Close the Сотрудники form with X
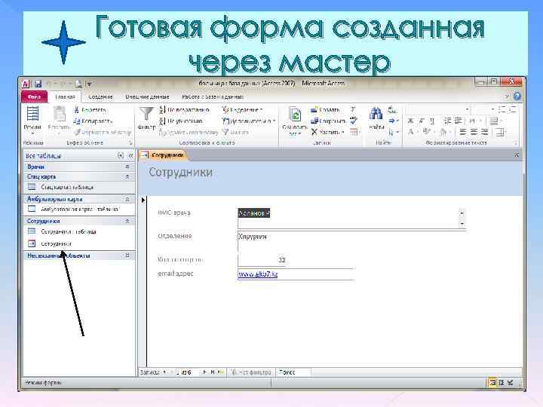The height and width of the screenshot is (407, 543). pyautogui.click(x=516, y=155)
